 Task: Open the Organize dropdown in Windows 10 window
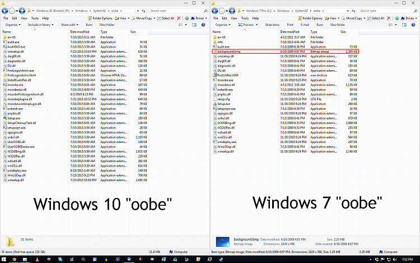(13, 25)
